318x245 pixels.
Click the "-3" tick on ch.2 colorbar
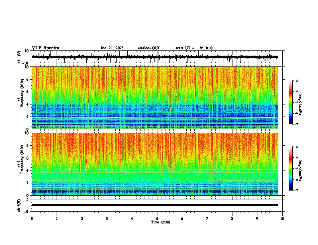click(x=296, y=147)
